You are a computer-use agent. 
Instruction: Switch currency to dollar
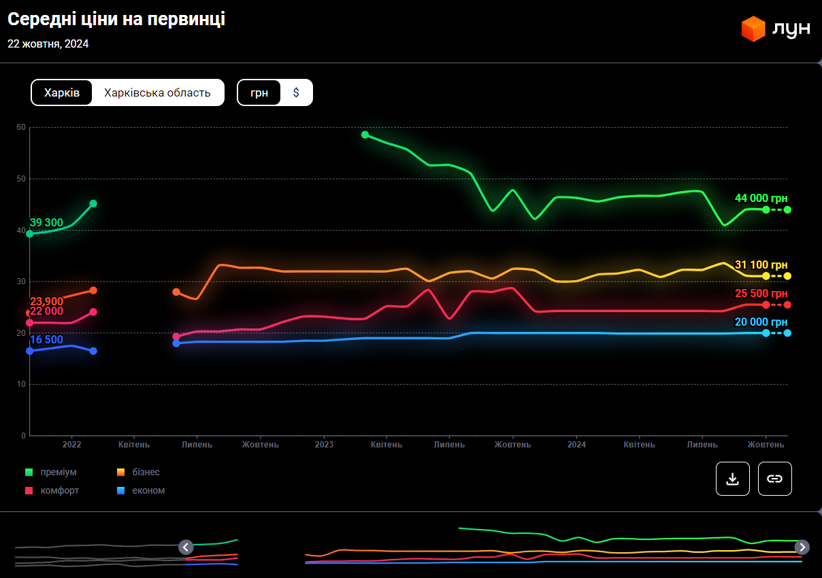point(296,92)
